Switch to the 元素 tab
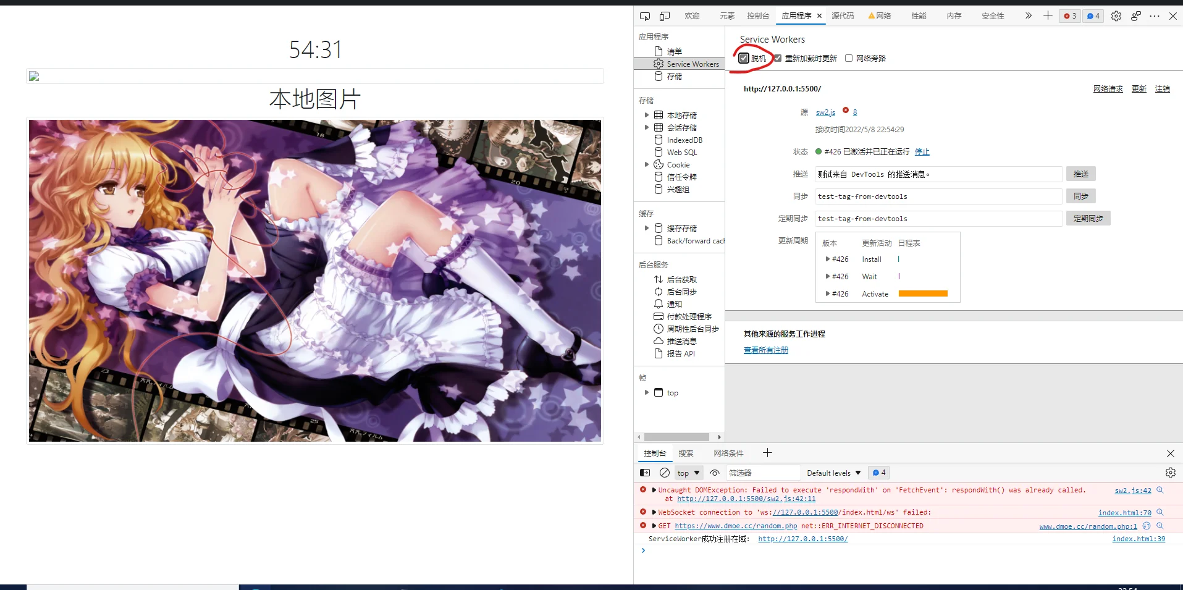Image resolution: width=1183 pixels, height=590 pixels. click(x=727, y=16)
